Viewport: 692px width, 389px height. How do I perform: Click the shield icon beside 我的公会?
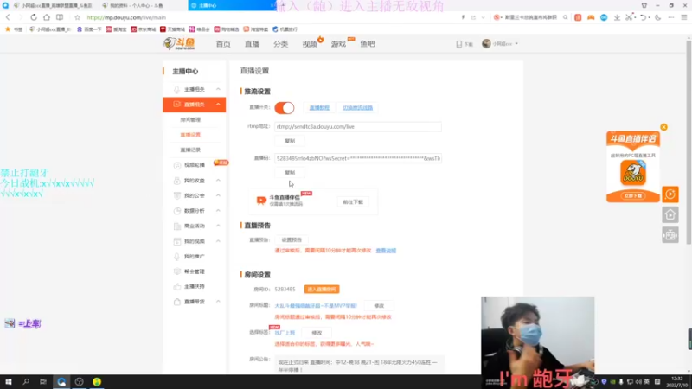point(177,195)
